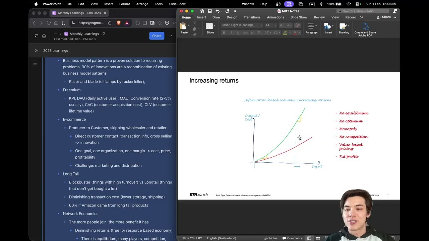Click the Slides layout icon

pyautogui.click(x=209, y=26)
